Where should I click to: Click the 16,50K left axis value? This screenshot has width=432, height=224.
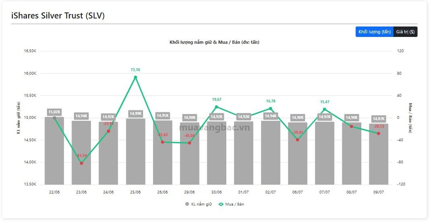30,51
